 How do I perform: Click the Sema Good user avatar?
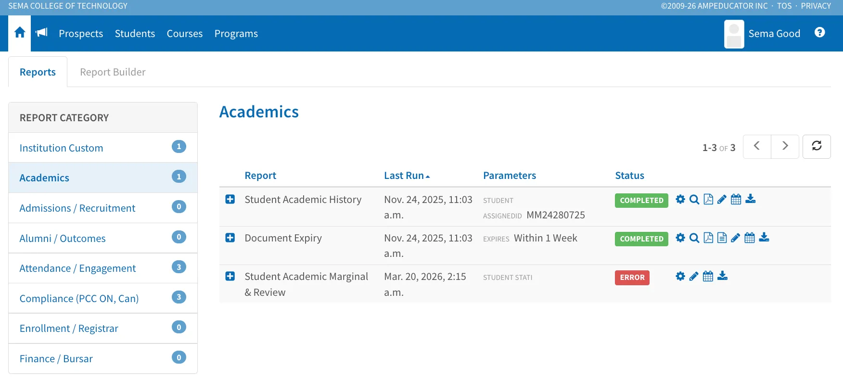pos(734,34)
